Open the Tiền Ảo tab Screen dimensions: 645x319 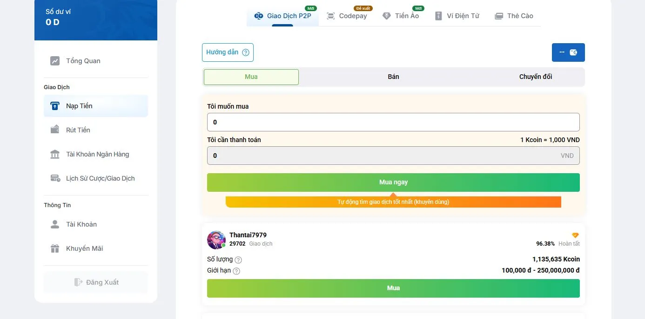tap(401, 16)
